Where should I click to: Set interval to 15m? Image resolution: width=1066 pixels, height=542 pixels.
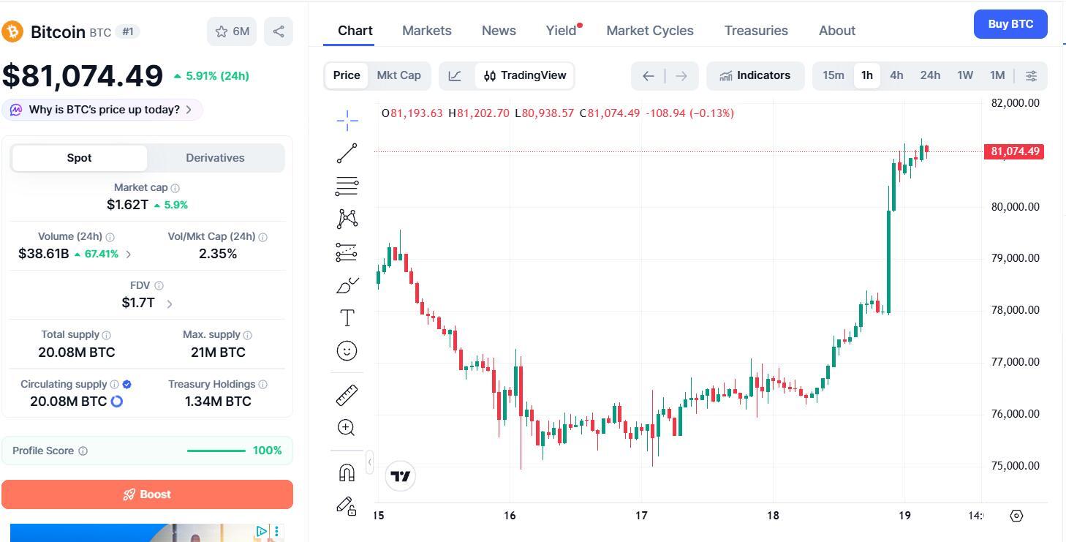[833, 75]
